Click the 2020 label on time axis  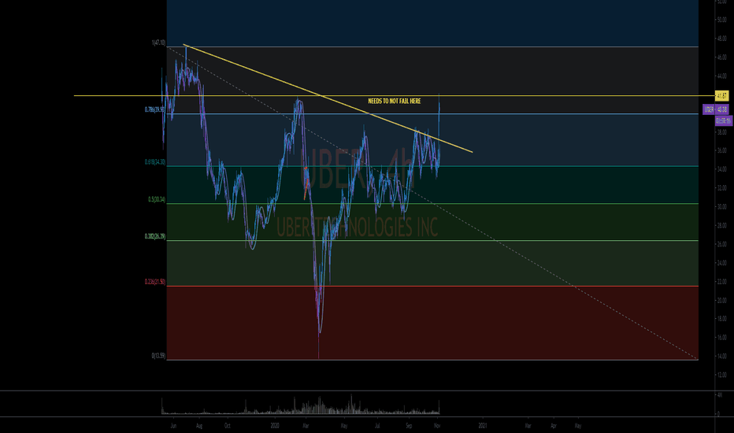tap(275, 426)
